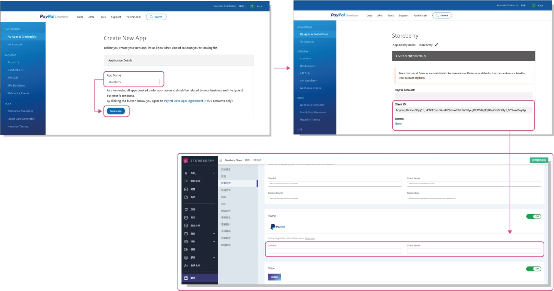Screen dimensions: 554x291
Task: Turn off the Stripe ON toggle
Action: click(x=534, y=269)
